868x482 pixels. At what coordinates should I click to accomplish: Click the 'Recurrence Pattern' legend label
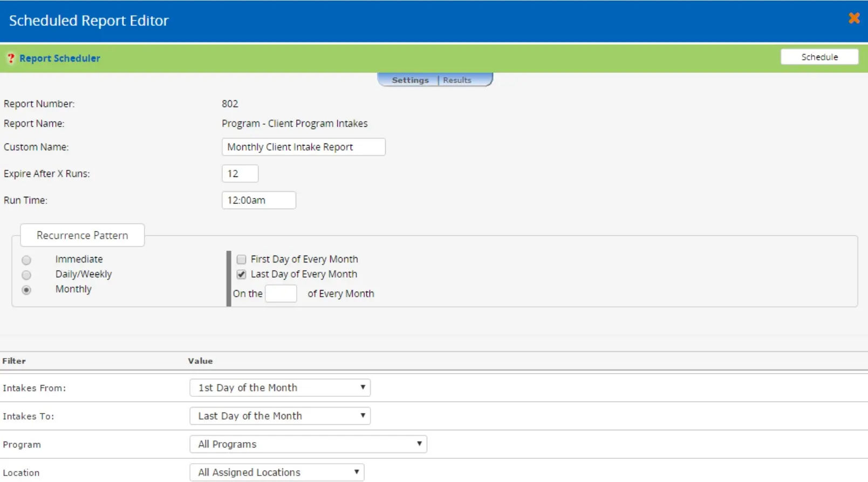pyautogui.click(x=83, y=236)
